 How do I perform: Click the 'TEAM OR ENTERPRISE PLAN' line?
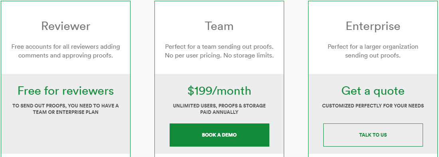click(66, 112)
